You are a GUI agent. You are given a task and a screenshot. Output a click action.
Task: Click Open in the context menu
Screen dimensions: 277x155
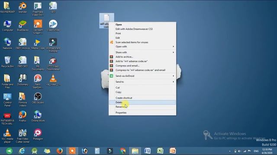(142, 25)
